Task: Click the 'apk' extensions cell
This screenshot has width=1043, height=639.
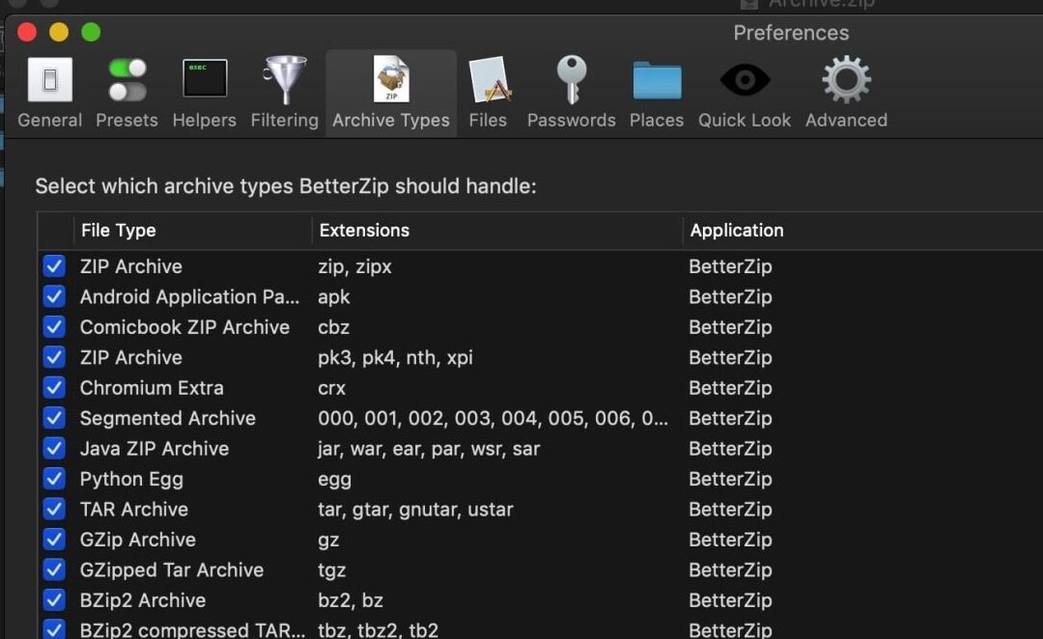Action: point(334,297)
